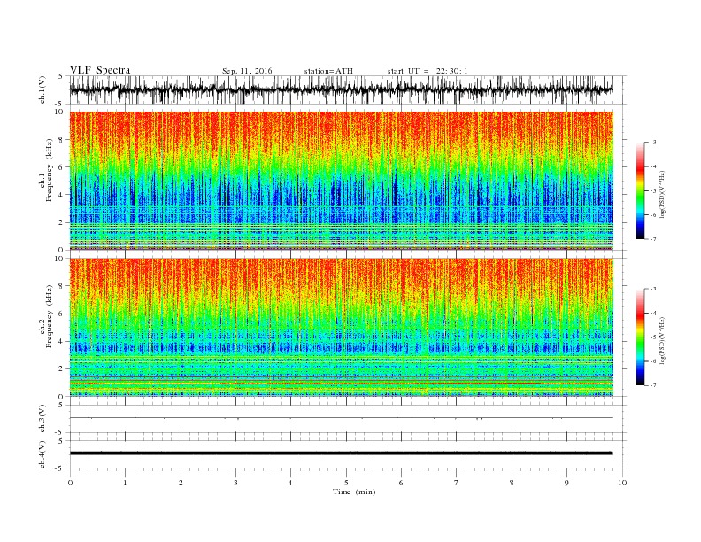701x542 pixels.
Task: Click the color scale bar beside ch.1 spectrogram
Action: (641, 191)
